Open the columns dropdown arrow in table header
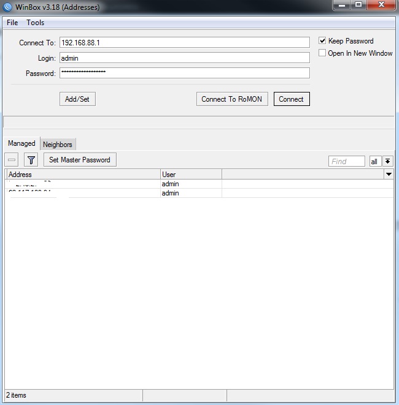 click(389, 175)
